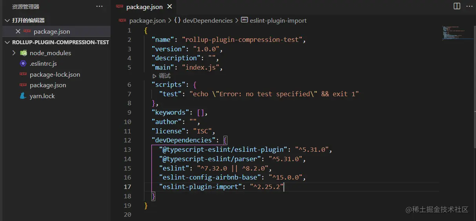Screen dimensions: 476x221
Task: Click devDependencies breadcrumb item
Action: click(208, 20)
